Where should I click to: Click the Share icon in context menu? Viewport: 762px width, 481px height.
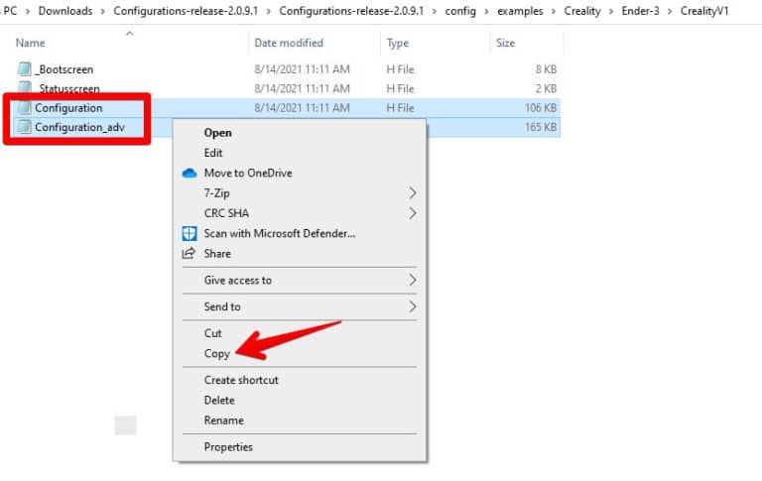190,253
